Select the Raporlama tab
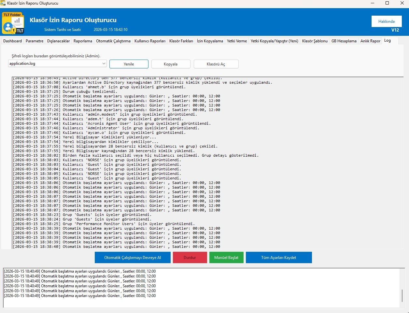409x313 pixels. [x=83, y=41]
